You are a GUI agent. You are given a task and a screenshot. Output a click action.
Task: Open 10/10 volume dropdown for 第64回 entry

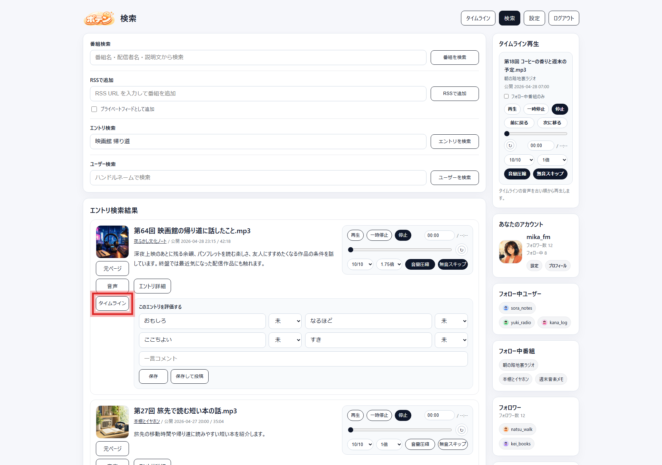coord(360,264)
